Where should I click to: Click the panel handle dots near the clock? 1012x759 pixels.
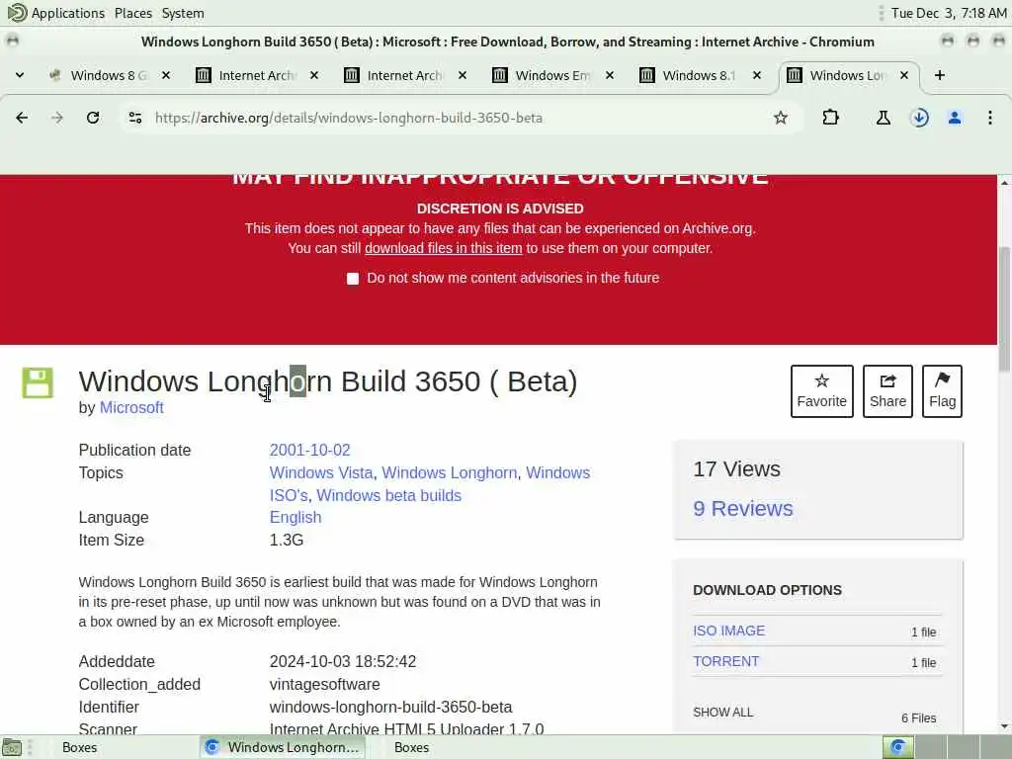pos(881,13)
